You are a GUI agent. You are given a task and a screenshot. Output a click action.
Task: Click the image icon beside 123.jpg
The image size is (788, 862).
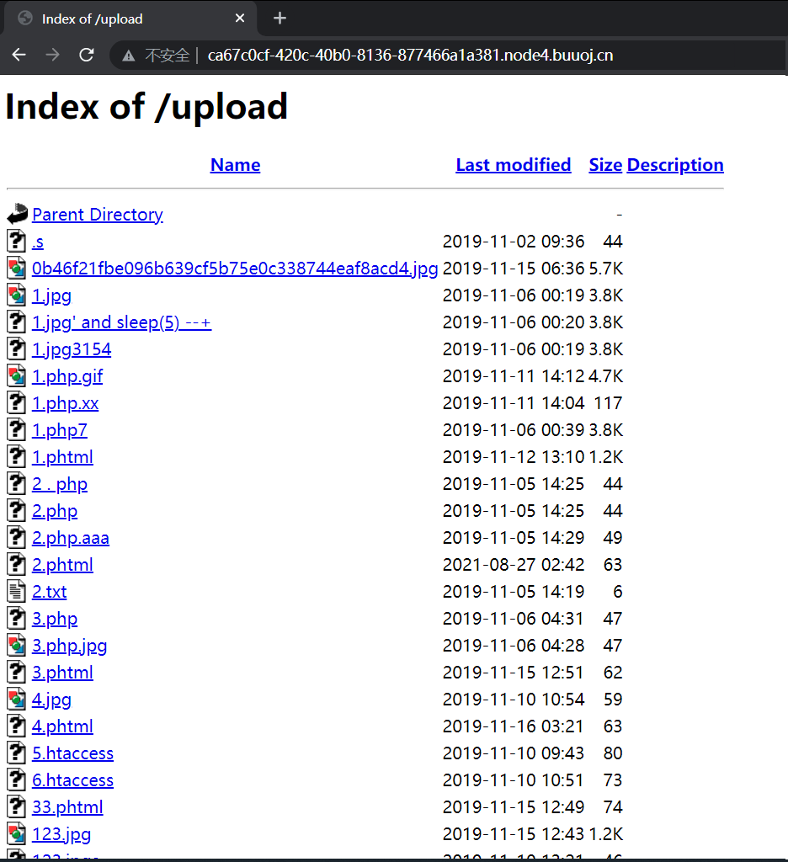[17, 834]
